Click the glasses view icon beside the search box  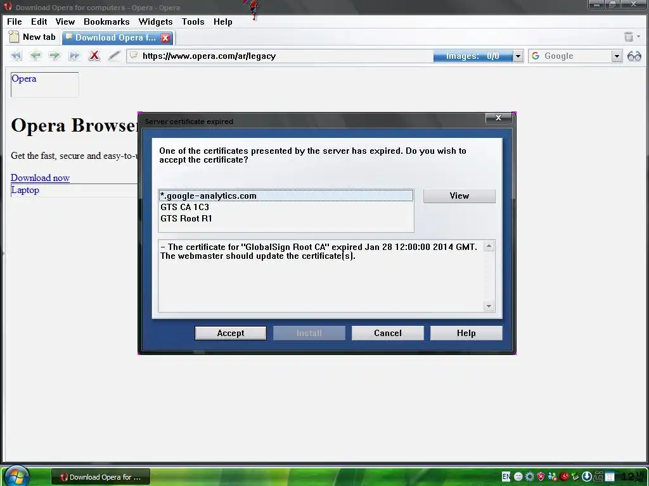(x=634, y=56)
